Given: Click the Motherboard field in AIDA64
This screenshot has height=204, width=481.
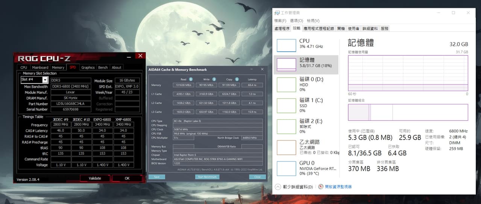Looking at the screenshot, I should (218, 159).
